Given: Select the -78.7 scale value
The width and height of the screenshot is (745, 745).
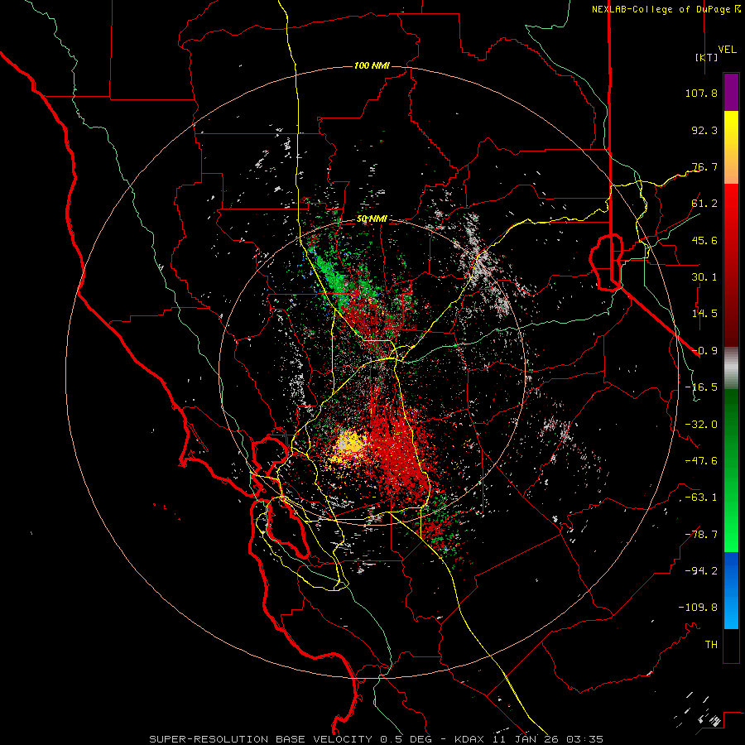Looking at the screenshot, I should [x=701, y=535].
